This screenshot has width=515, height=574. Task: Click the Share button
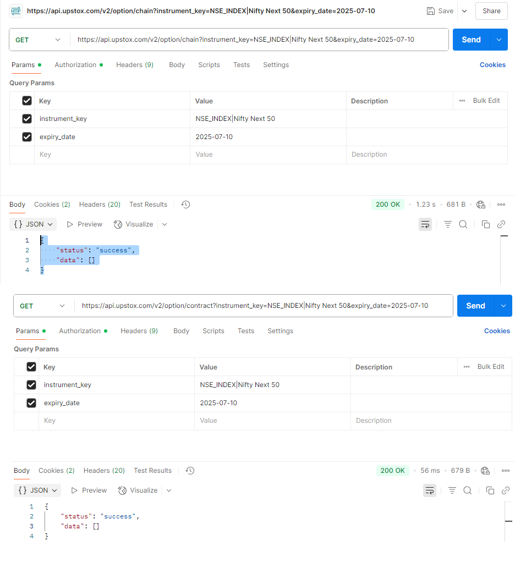(x=491, y=11)
